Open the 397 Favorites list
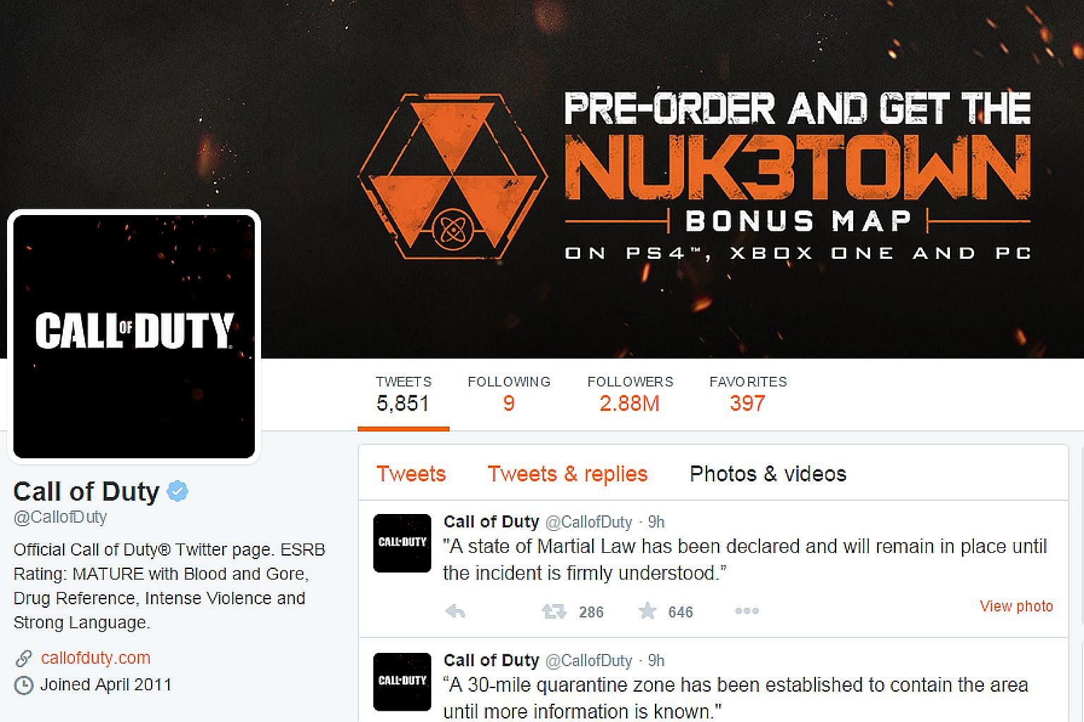Image resolution: width=1084 pixels, height=722 pixels. [x=748, y=393]
